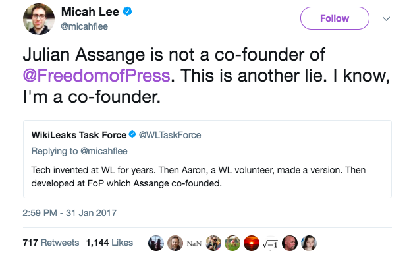The height and width of the screenshot is (257, 409).
Task: Follow Micah Lee
Action: click(335, 18)
